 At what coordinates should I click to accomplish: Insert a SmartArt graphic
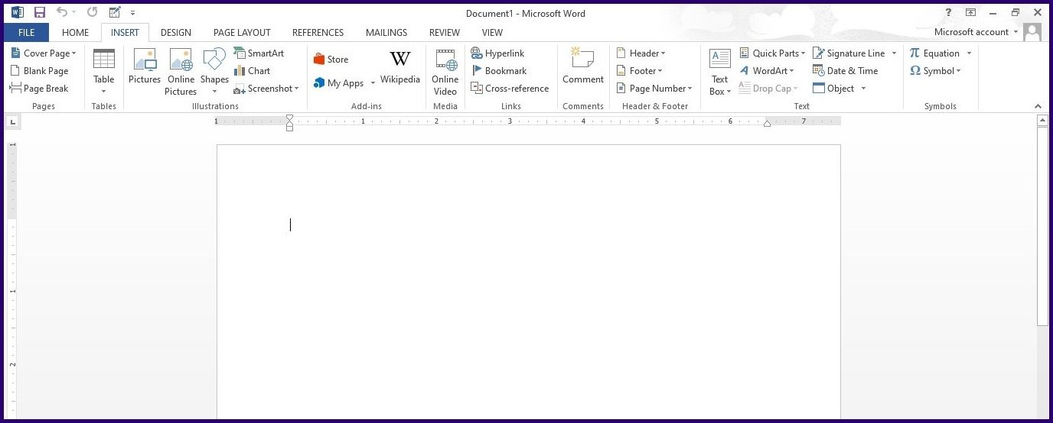259,53
